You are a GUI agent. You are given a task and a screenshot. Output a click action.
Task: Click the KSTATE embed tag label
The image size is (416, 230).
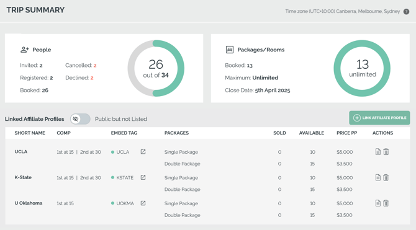coord(125,178)
